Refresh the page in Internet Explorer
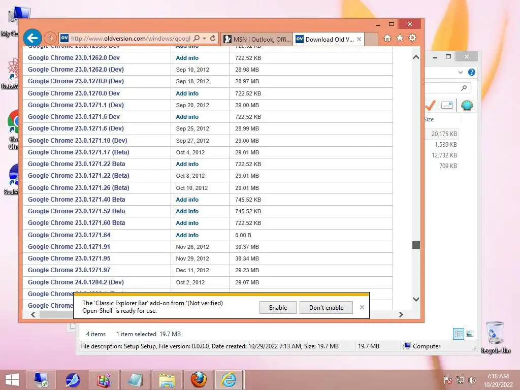The image size is (520, 390). pyautogui.click(x=213, y=38)
